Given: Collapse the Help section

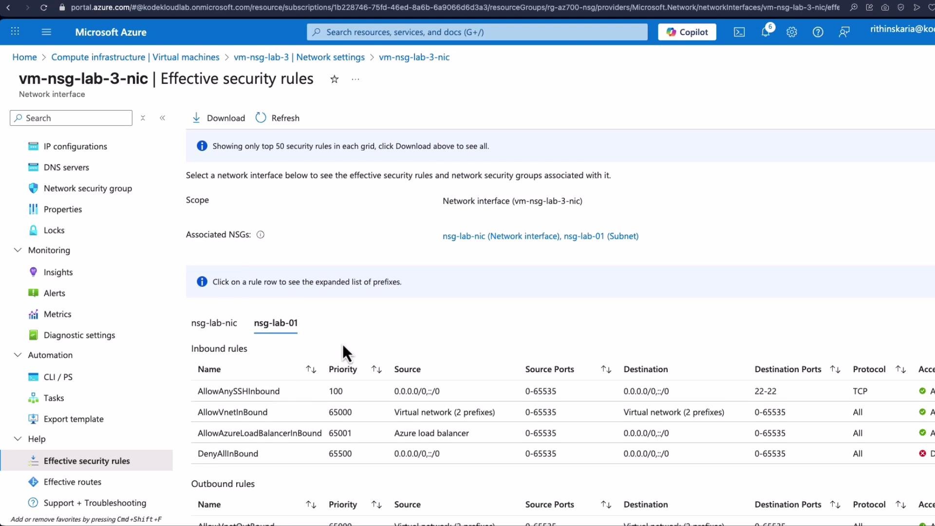Looking at the screenshot, I should (18, 438).
